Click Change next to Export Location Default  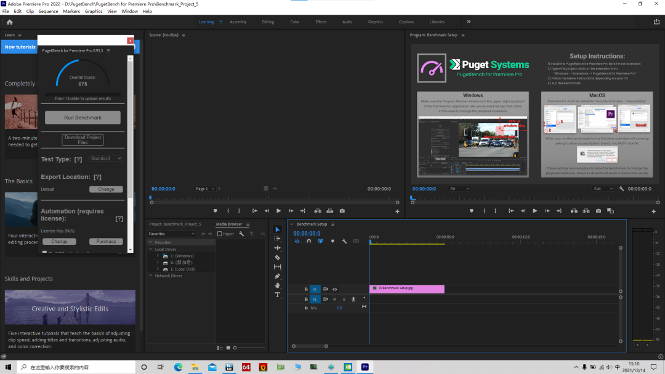[106, 189]
